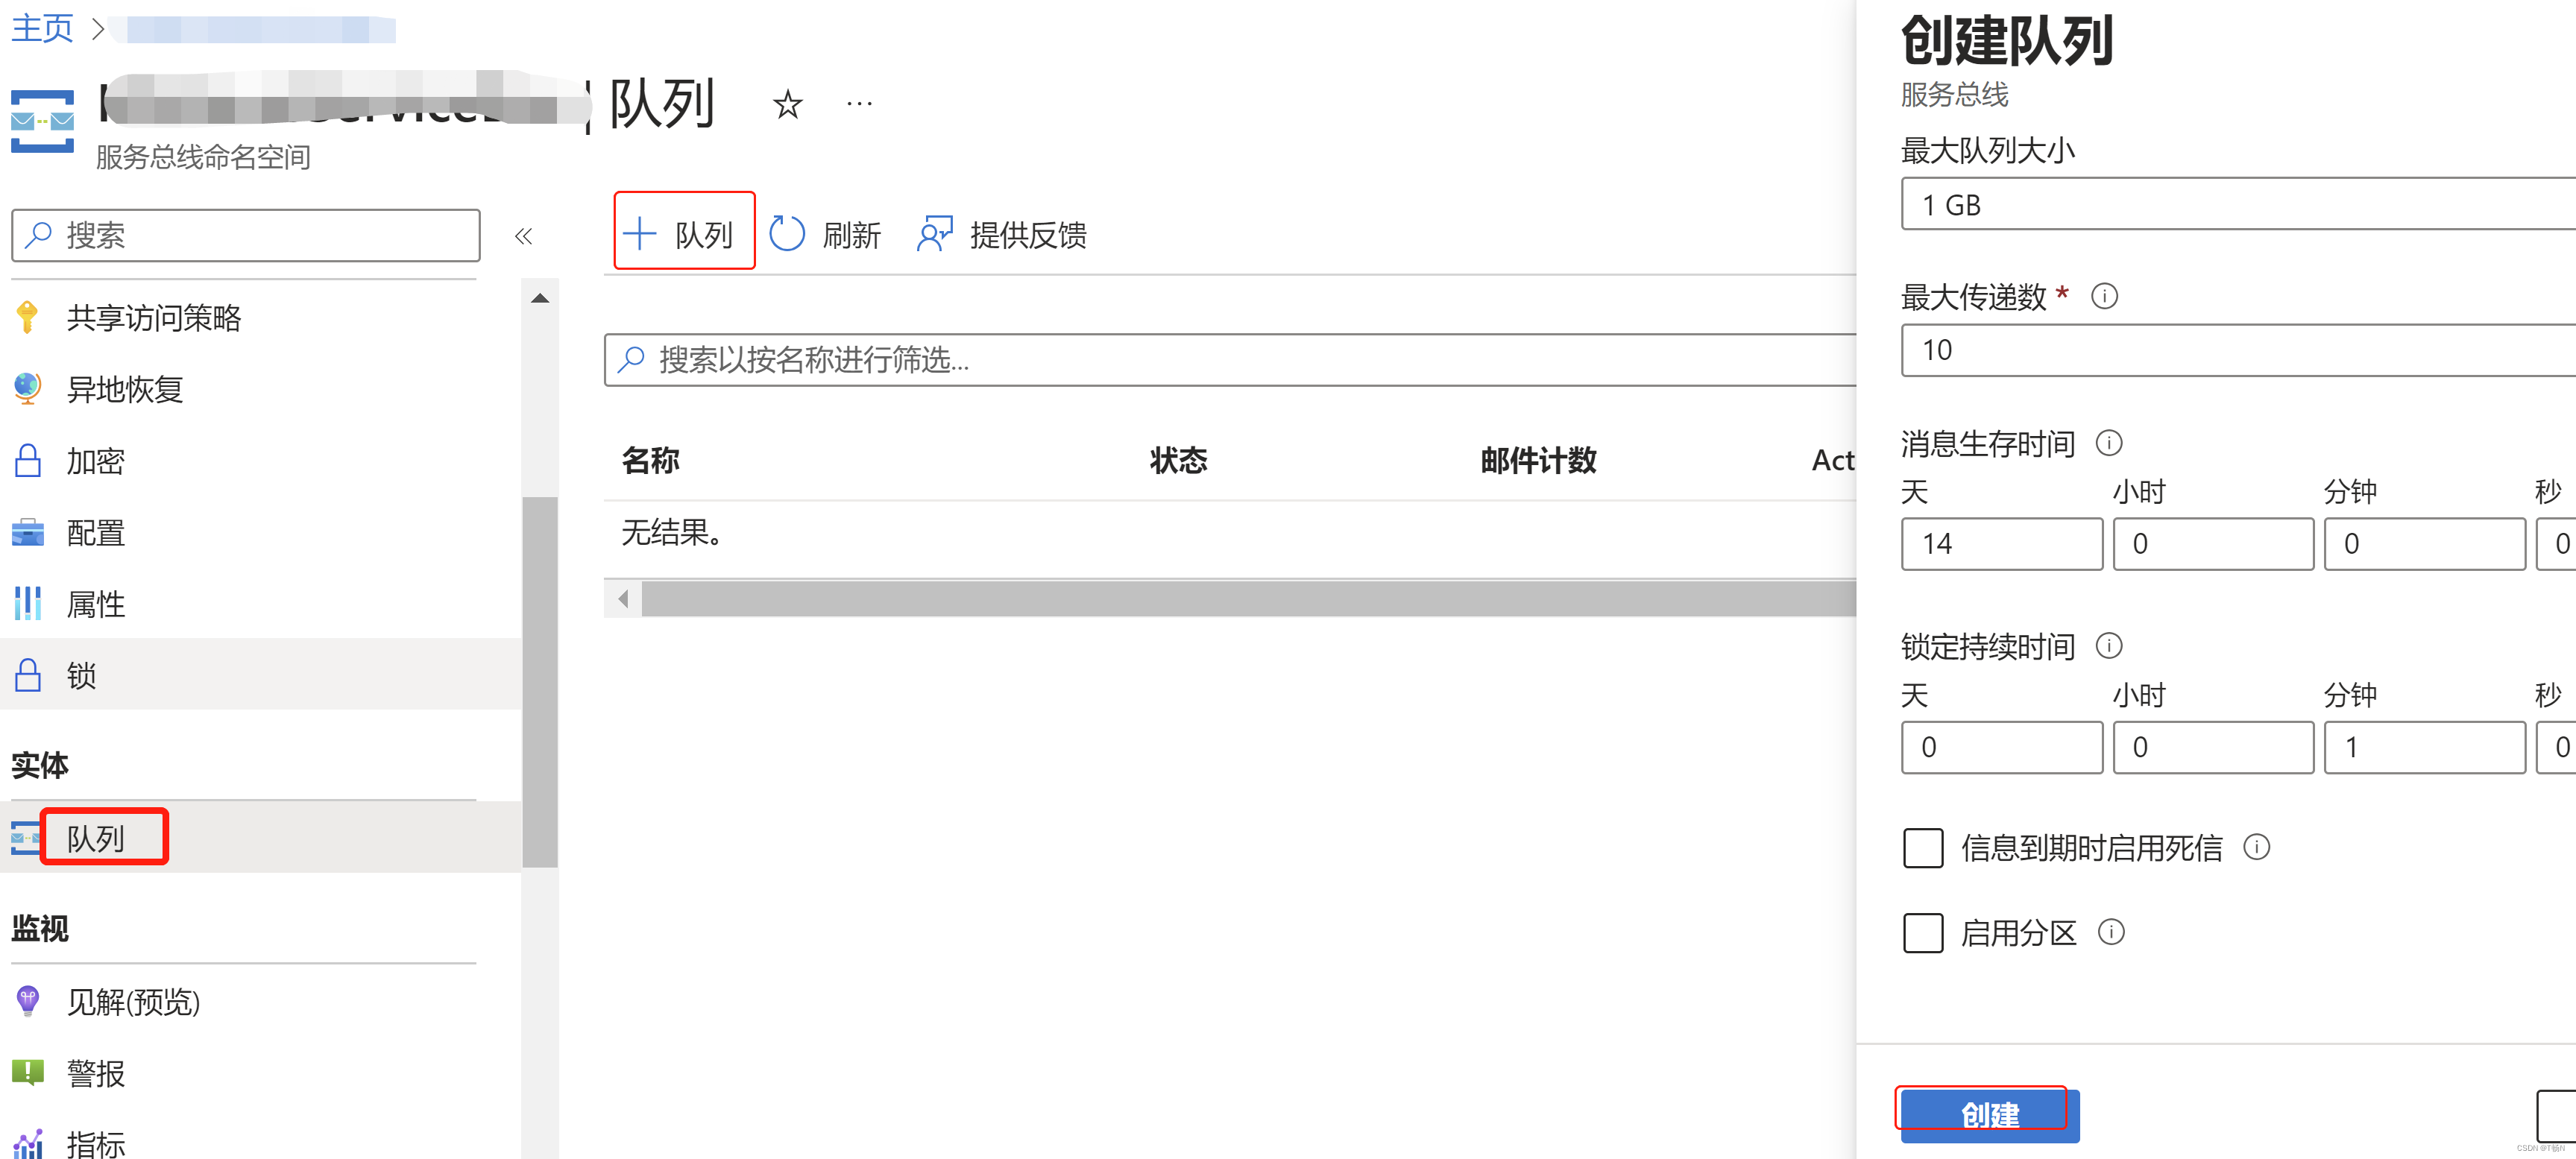Click the lightbulb icon beside 见解(预览)

[28, 1000]
